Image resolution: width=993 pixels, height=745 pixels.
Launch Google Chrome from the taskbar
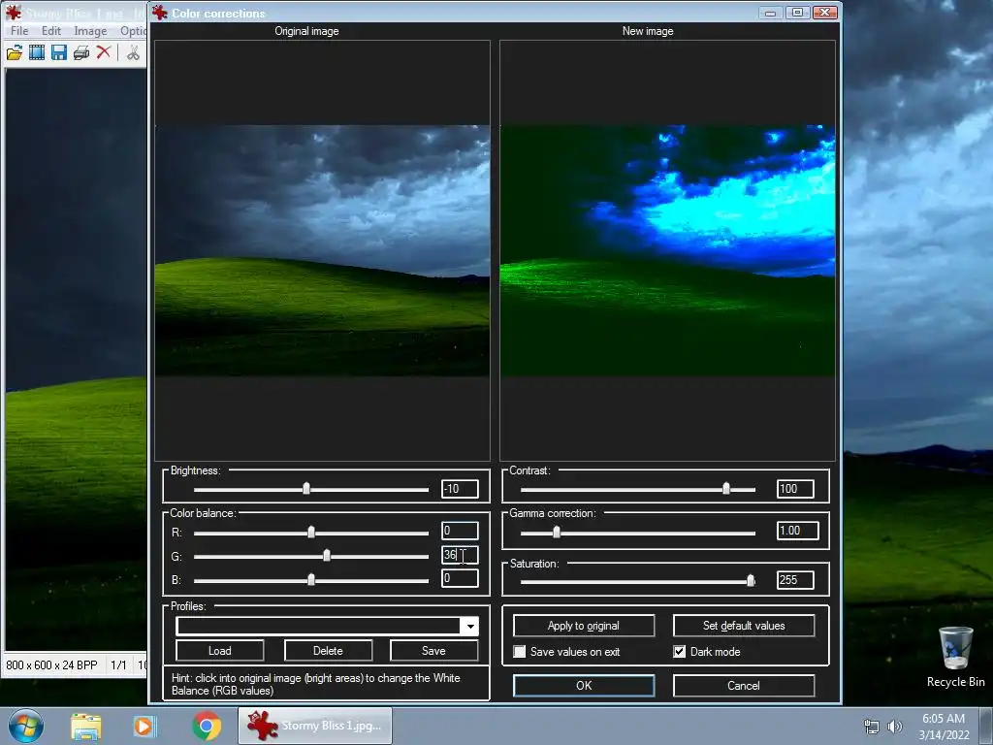pos(207,726)
